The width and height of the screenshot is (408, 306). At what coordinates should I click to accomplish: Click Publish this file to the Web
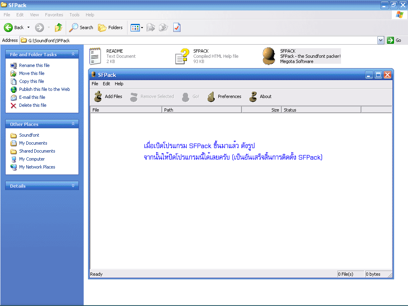coord(45,89)
